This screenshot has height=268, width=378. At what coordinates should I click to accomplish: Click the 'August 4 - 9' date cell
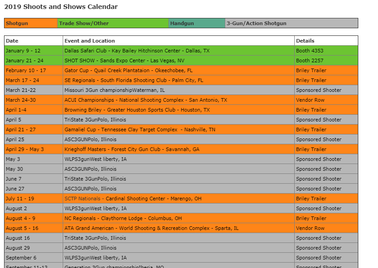click(x=34, y=219)
